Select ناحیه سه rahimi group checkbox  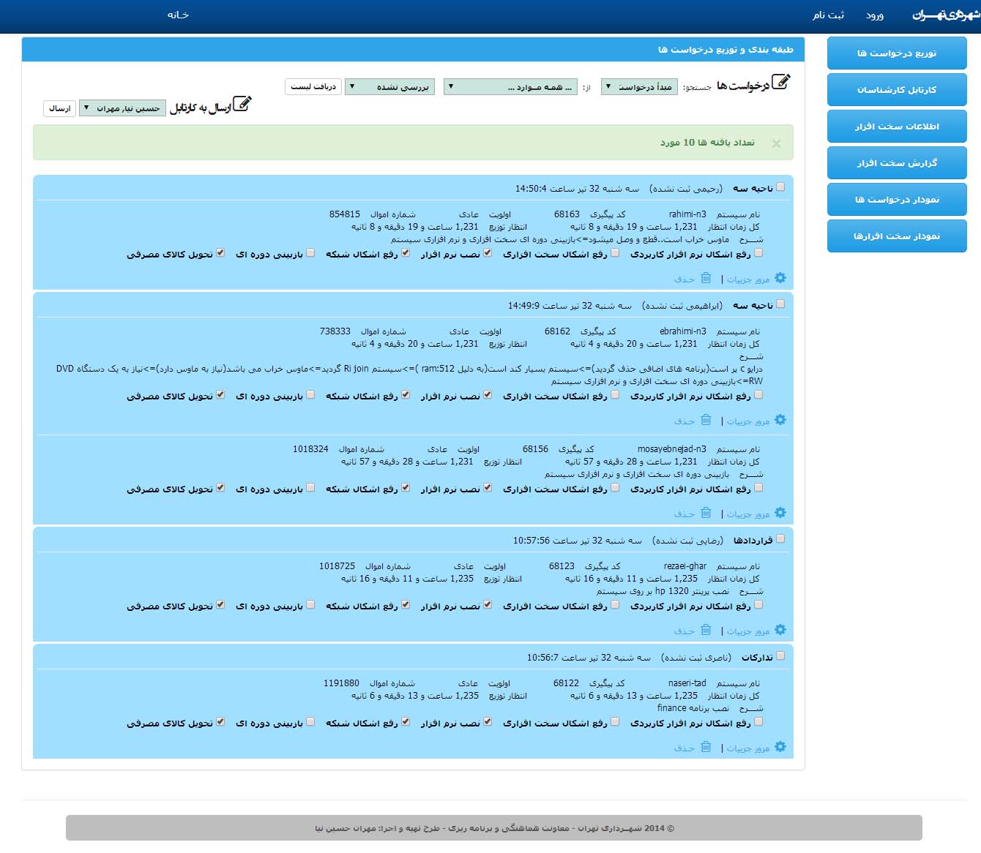[x=780, y=187]
